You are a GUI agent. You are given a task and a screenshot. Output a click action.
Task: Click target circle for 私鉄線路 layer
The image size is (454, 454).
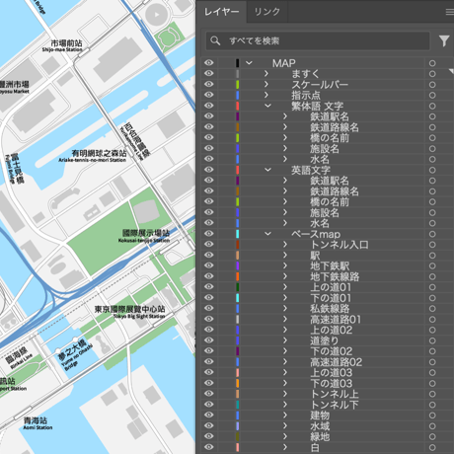click(x=432, y=309)
